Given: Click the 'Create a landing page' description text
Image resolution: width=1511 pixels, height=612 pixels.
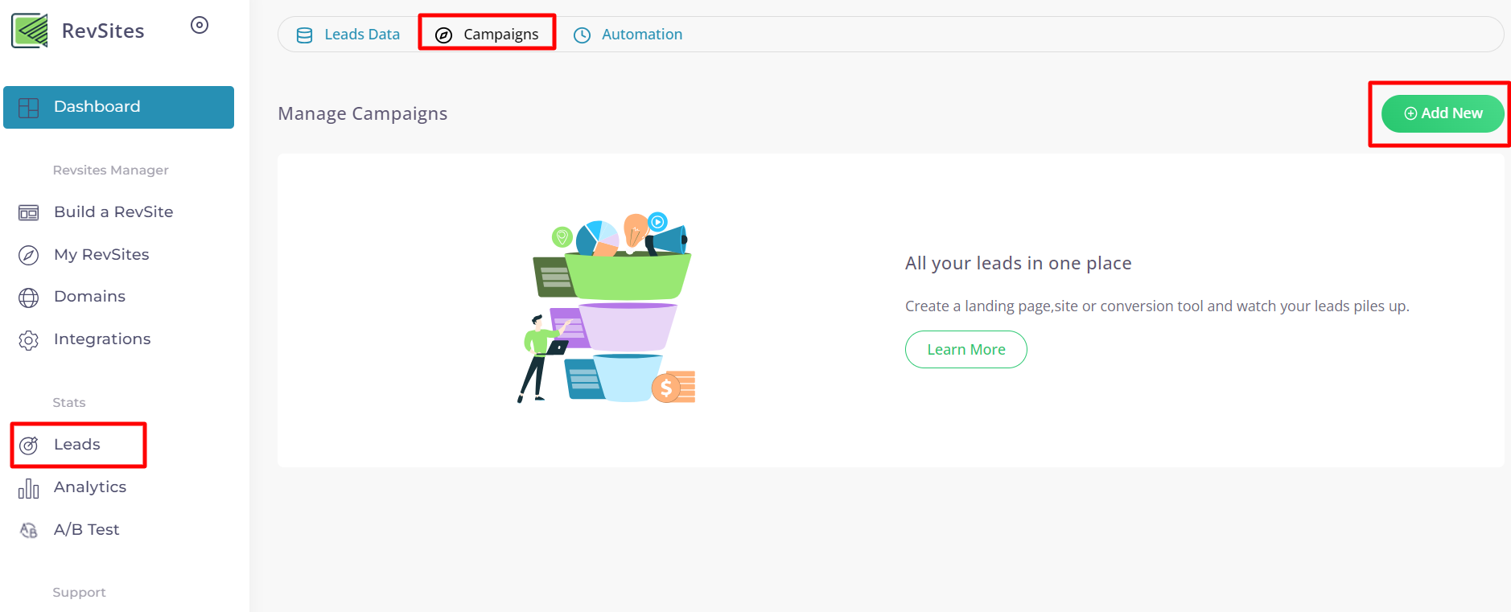Looking at the screenshot, I should (1157, 306).
